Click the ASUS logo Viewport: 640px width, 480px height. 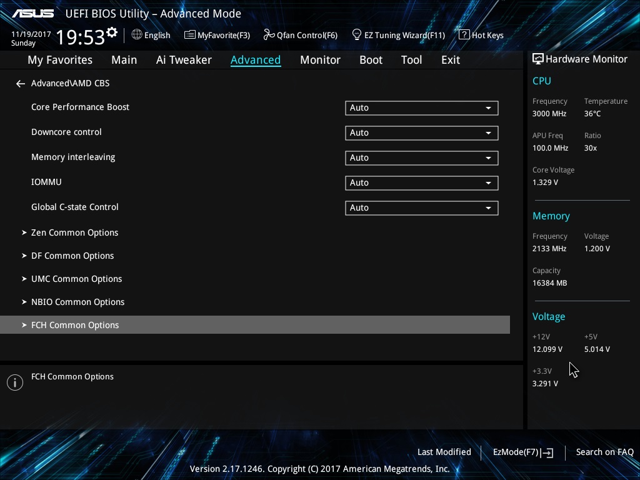(x=33, y=14)
